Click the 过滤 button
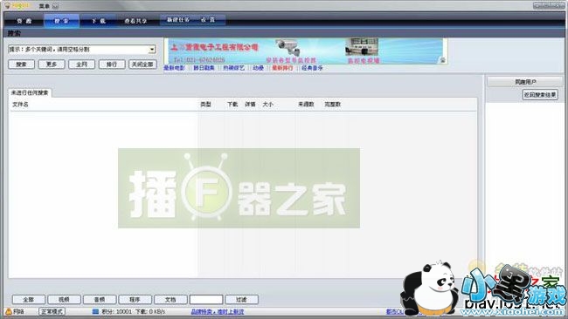 (x=241, y=300)
